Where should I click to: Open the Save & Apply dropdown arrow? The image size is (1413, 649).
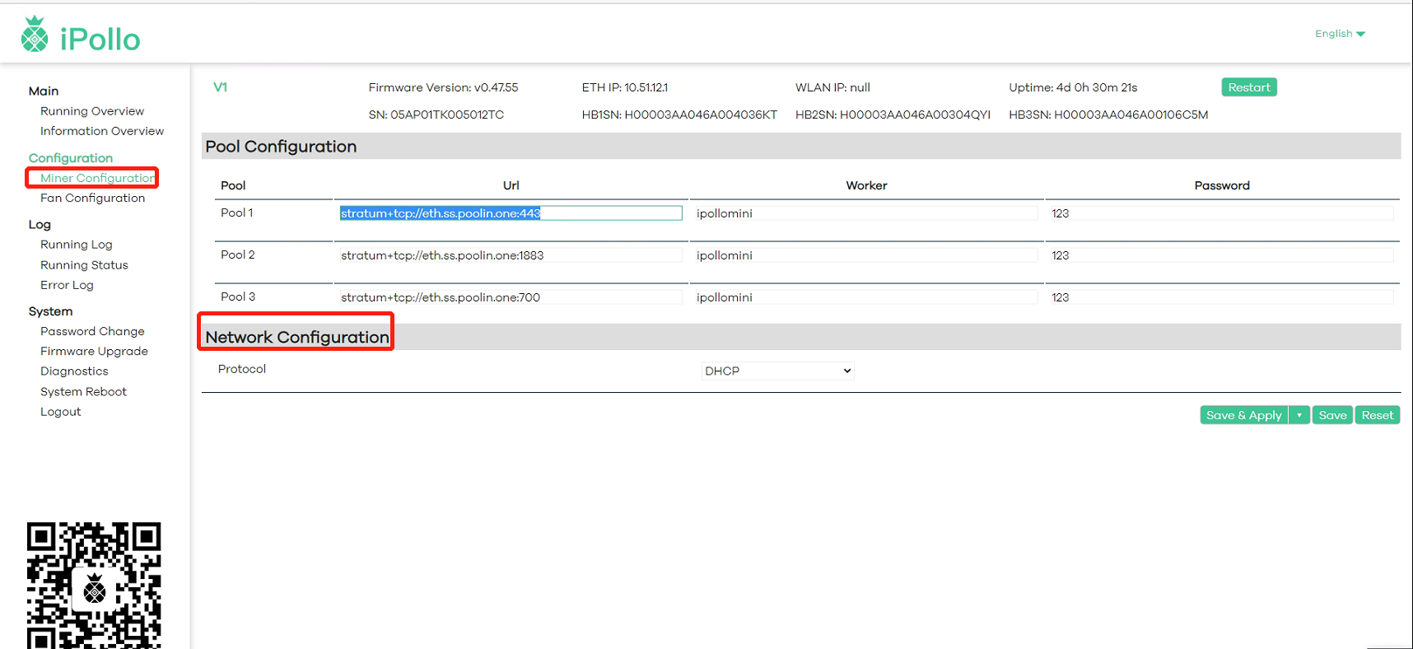1299,415
